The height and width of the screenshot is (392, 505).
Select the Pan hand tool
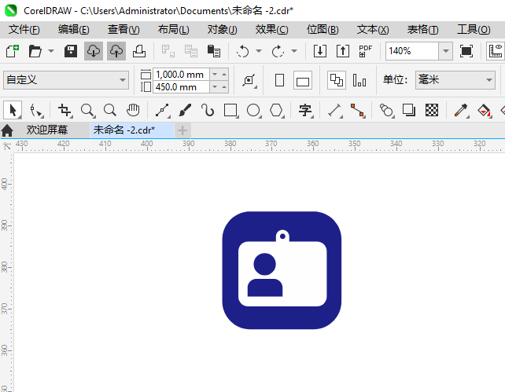tap(133, 110)
